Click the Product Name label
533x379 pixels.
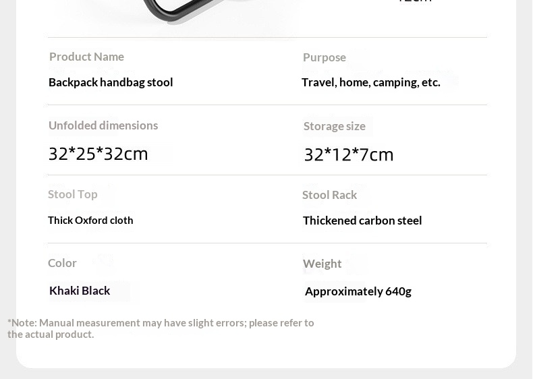pyautogui.click(x=86, y=57)
